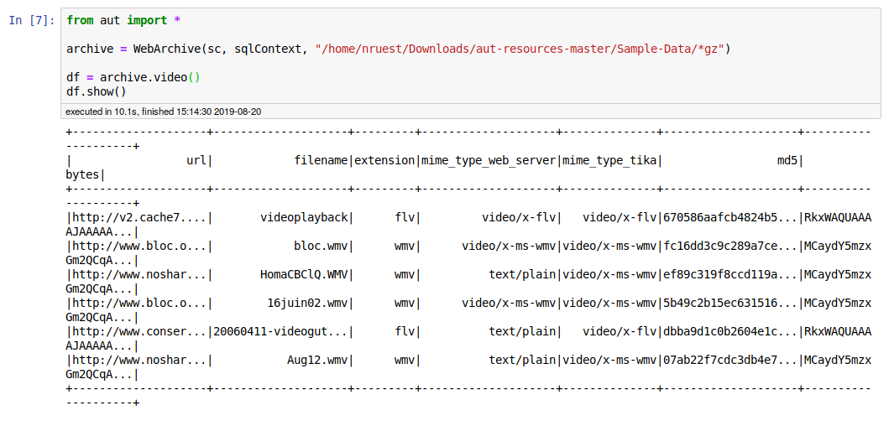Click the md5 'dbba9d1c0b2604e1c...' cell
Image resolution: width=894 pixels, height=431 pixels.
click(x=730, y=331)
